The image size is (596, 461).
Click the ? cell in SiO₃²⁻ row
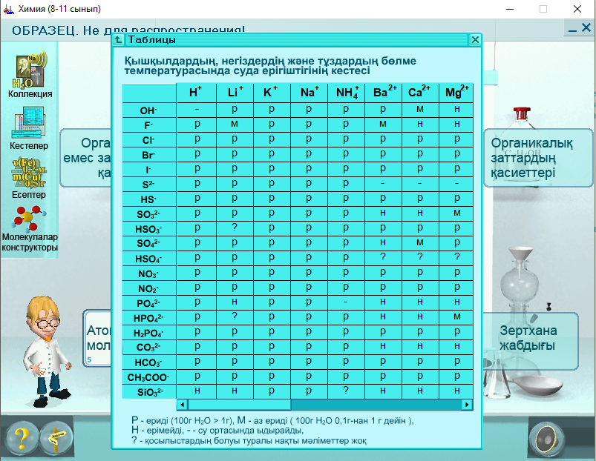click(x=346, y=391)
